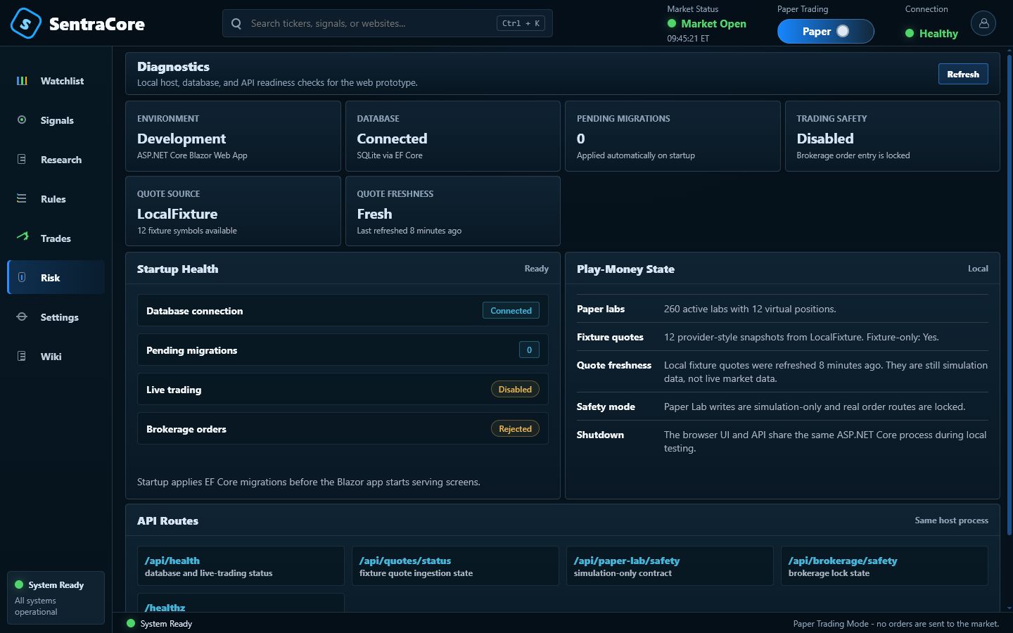The width and height of the screenshot is (1013, 633).
Task: Click the Wiki page icon
Action: [x=22, y=357]
